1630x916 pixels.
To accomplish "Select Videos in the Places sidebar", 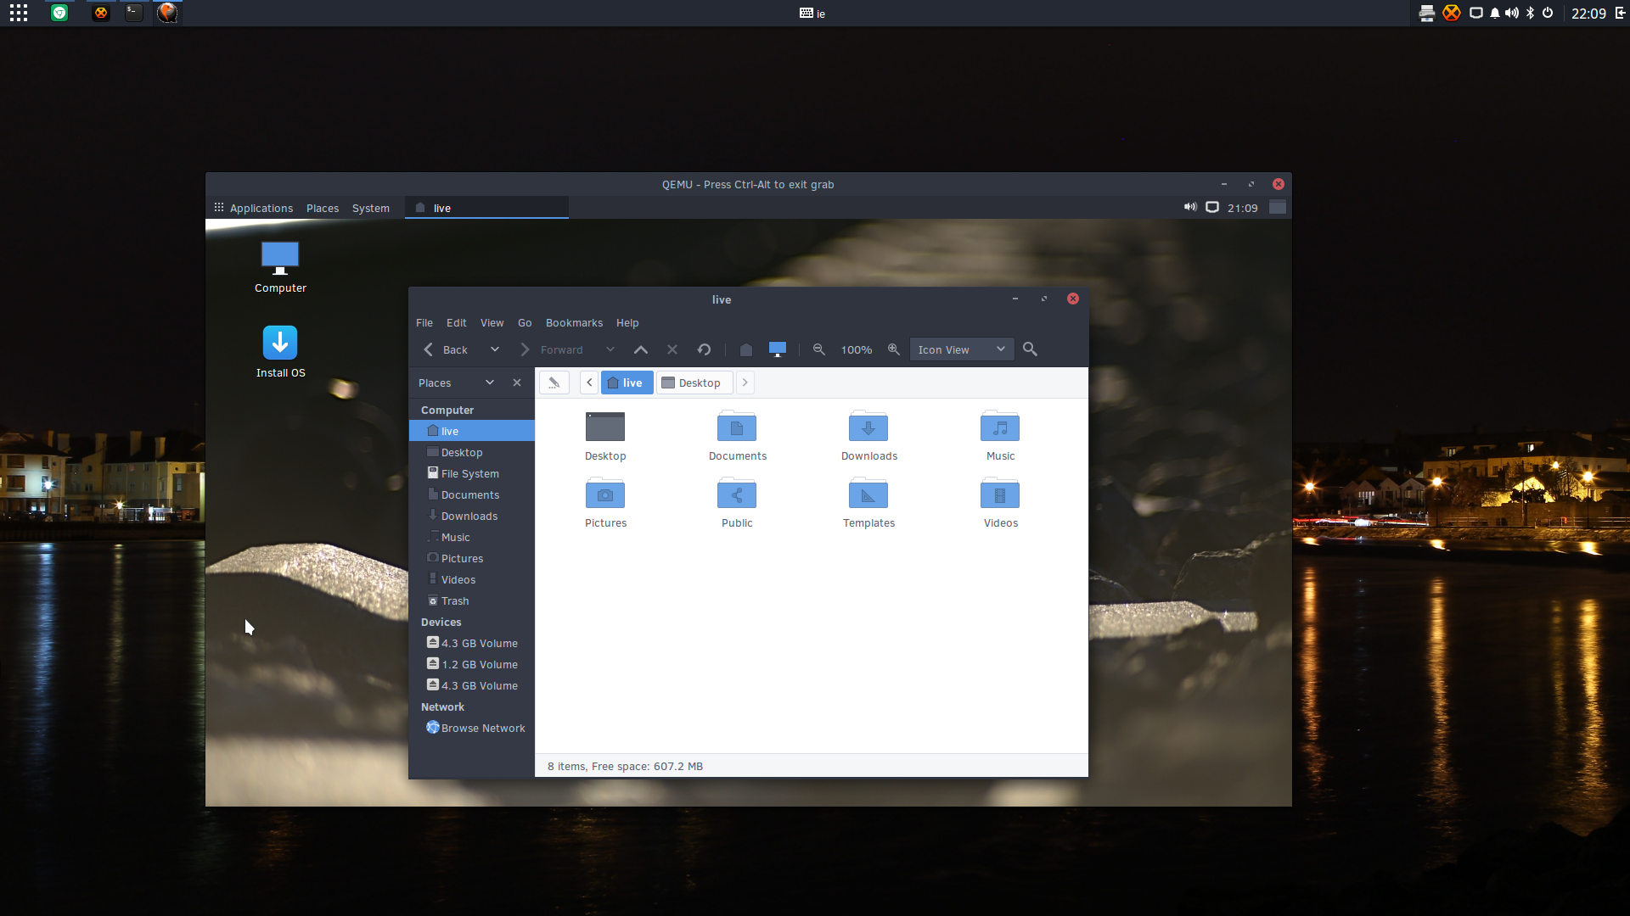I will [472, 580].
